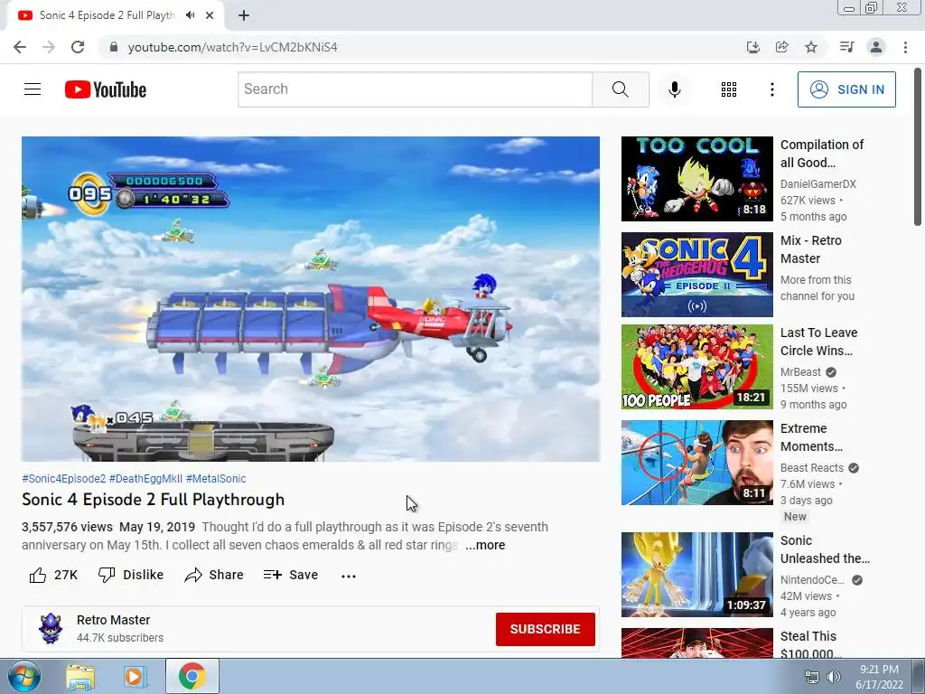Open the Sonic Unleashed video thumbnail
This screenshot has height=694, width=925.
click(696, 575)
